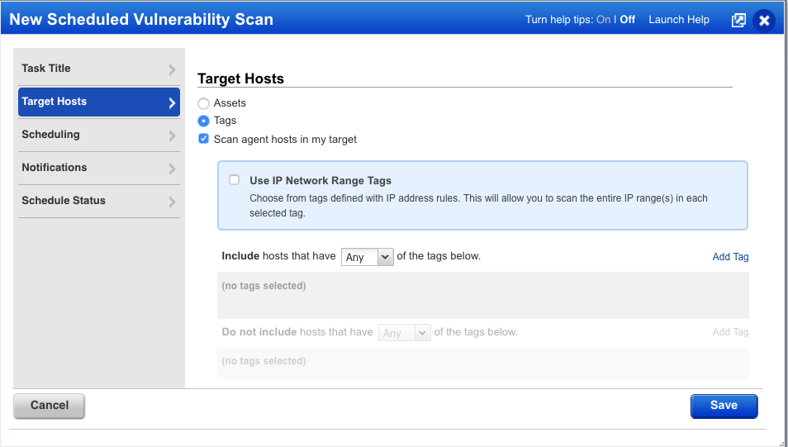Click the Cancel button
Viewport: 788px width, 447px height.
tap(50, 406)
